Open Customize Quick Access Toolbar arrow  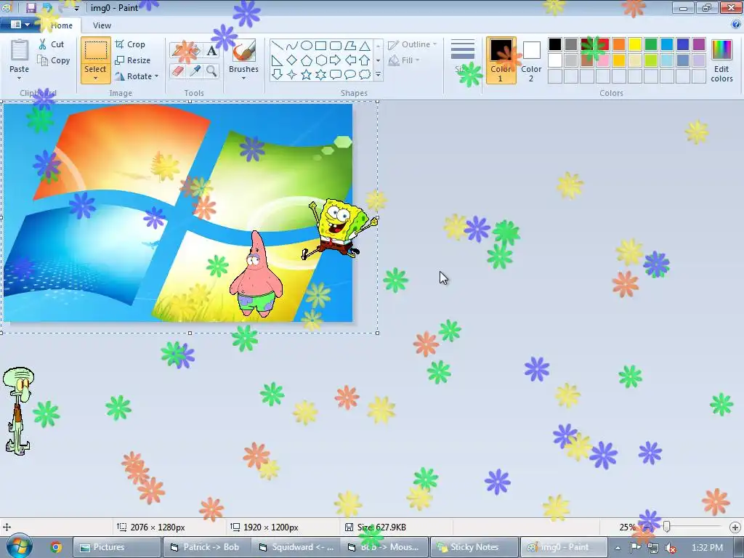[x=76, y=9]
